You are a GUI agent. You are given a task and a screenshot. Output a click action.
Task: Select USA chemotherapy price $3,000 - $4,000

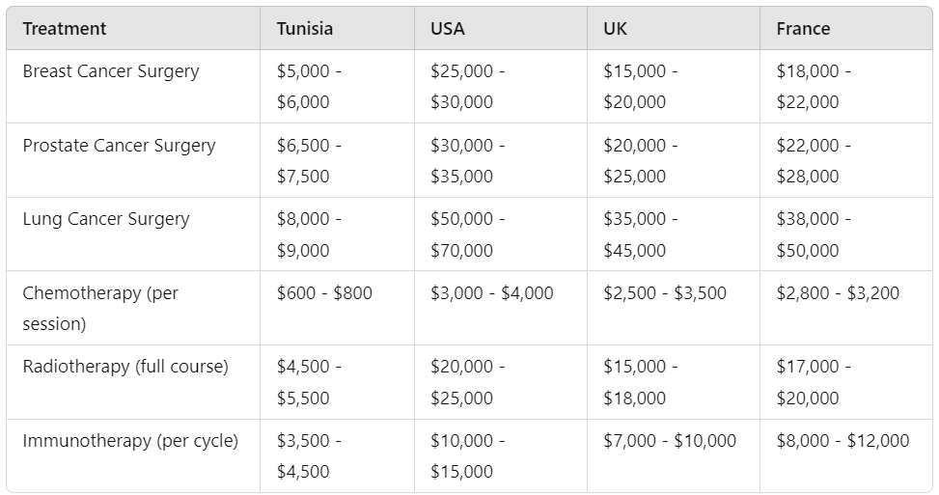click(x=492, y=292)
